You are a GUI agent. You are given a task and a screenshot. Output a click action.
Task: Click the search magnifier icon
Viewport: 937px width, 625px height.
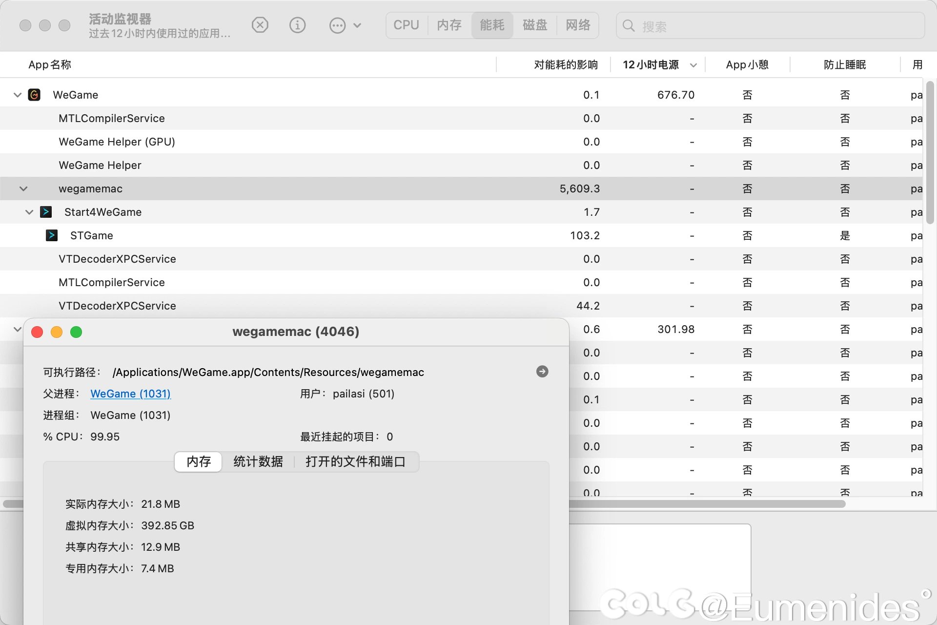tap(629, 26)
